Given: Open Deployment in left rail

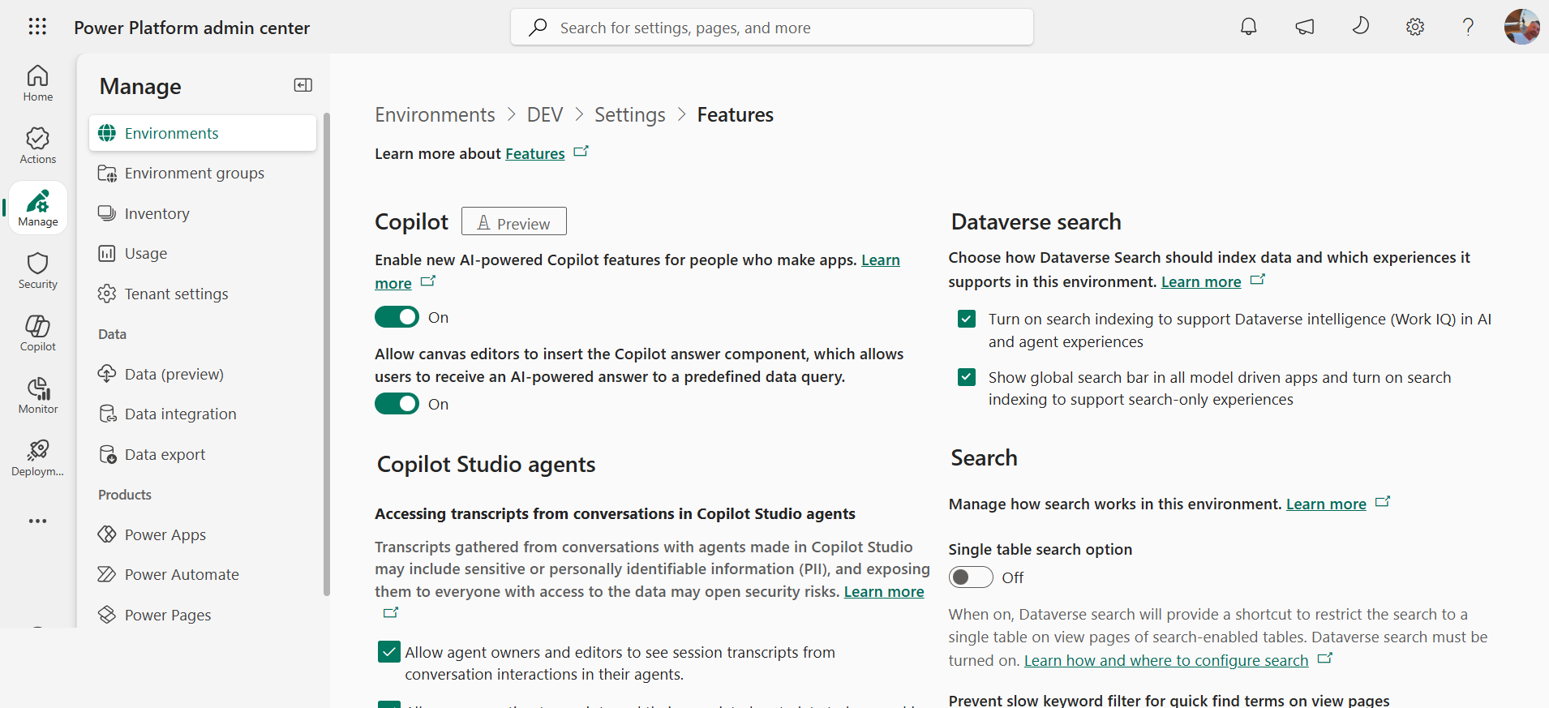Looking at the screenshot, I should pyautogui.click(x=38, y=458).
